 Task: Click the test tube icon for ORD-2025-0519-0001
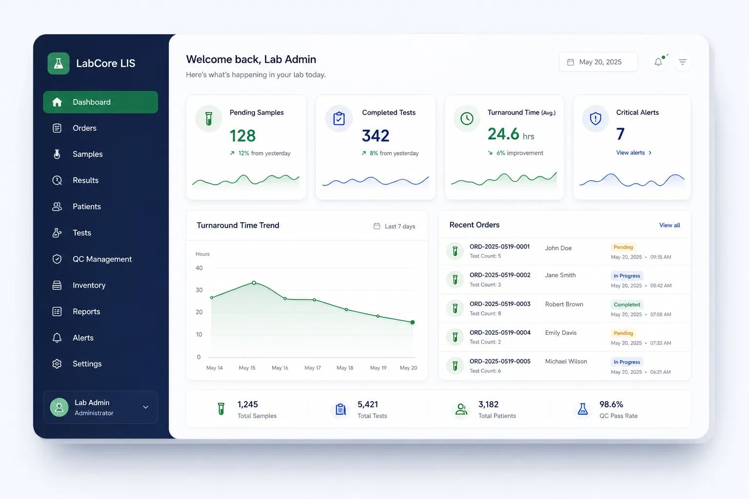click(x=455, y=251)
